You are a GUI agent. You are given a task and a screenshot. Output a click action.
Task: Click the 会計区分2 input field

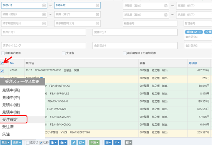(198, 46)
